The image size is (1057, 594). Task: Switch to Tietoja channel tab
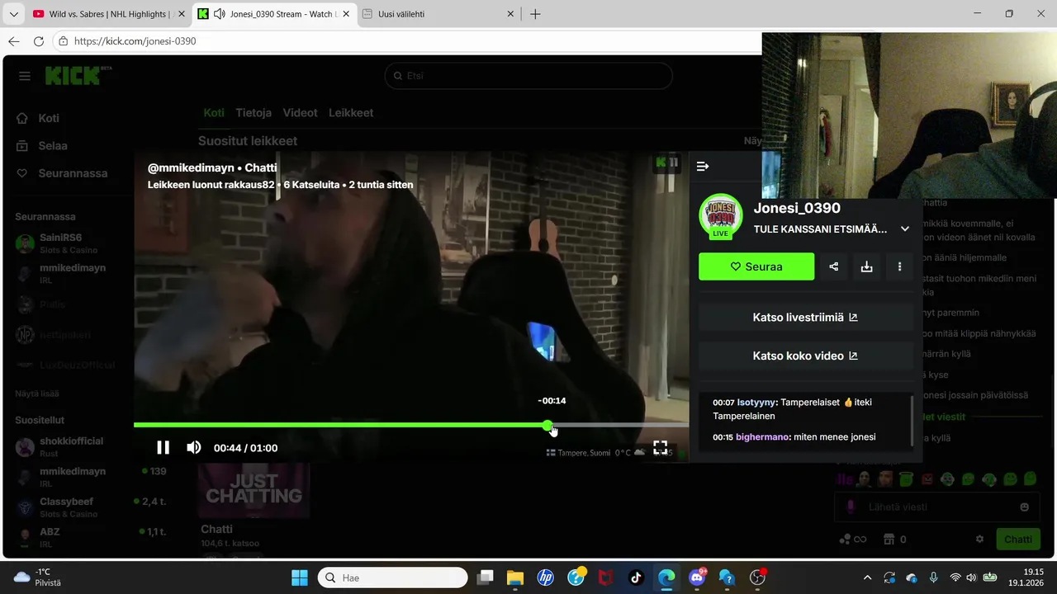(x=254, y=113)
